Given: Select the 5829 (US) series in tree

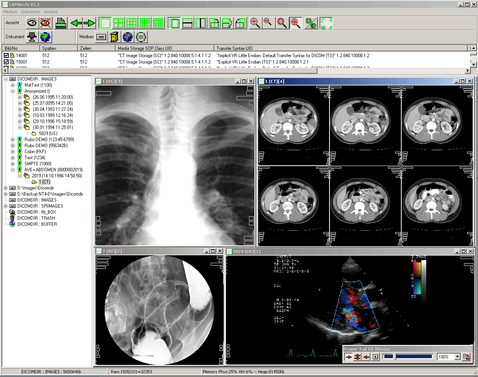Looking at the screenshot, I should click(x=48, y=133).
